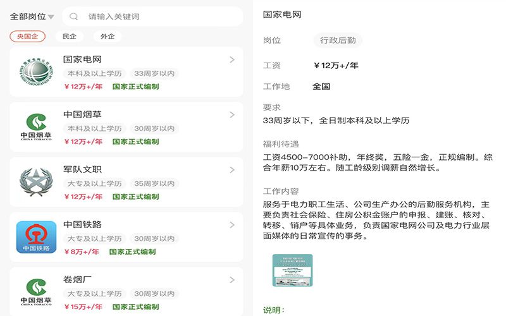Click 35周岁以内 tag on 军队文职 card

coord(154,183)
